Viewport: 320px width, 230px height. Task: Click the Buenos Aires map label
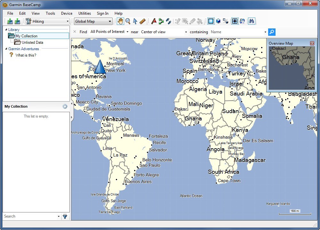click(138, 181)
